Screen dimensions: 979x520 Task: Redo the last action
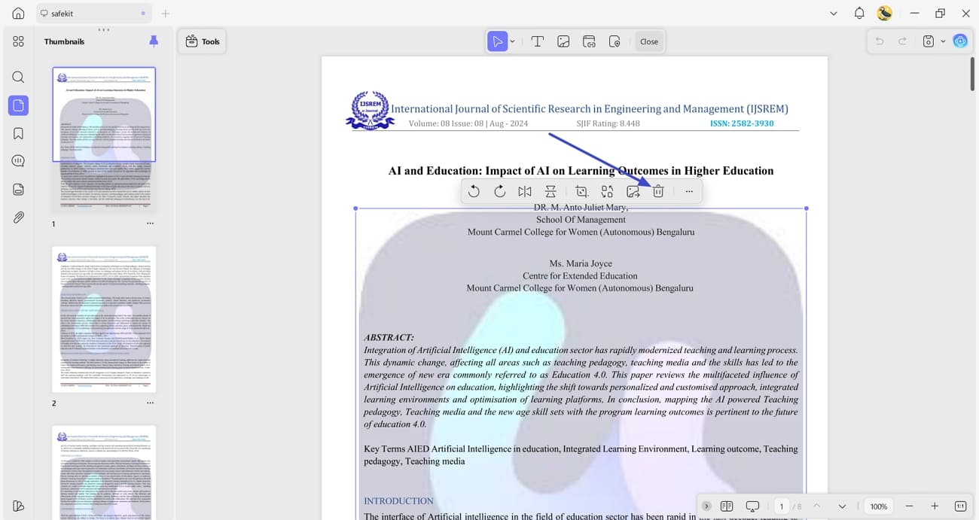pos(902,41)
